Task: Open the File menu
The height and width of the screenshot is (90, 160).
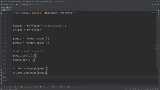Action: coord(5,1)
